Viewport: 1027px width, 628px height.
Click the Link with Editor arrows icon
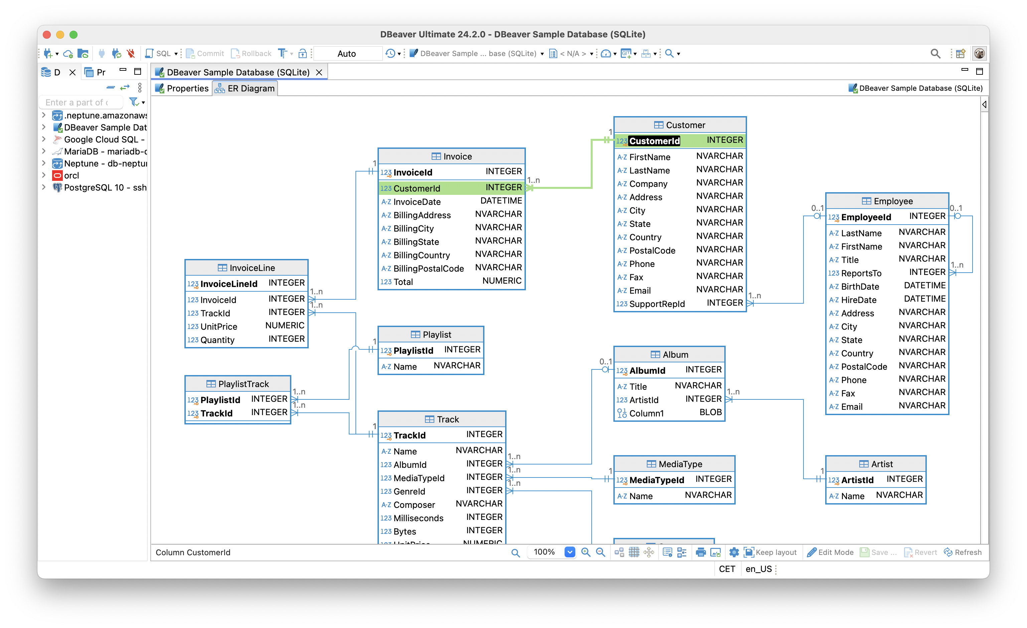(125, 87)
